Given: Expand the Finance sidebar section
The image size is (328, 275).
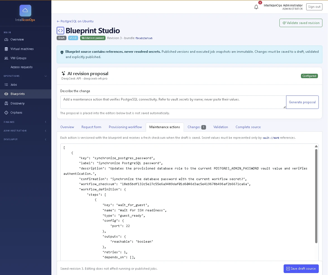Looking at the screenshot, I should pyautogui.click(x=46, y=122).
